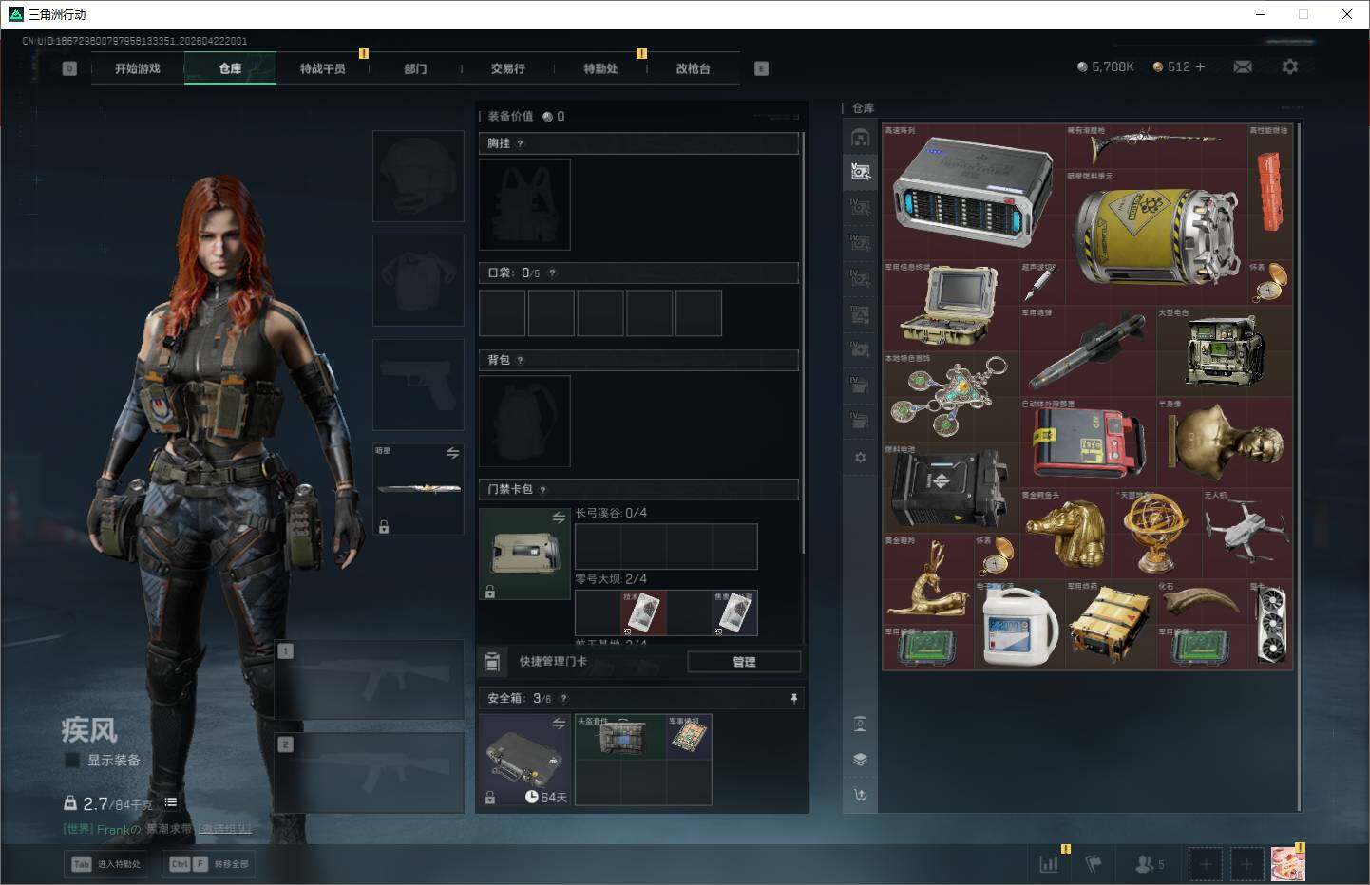Viewport: 1370px width, 885px height.
Task: Pin the 安全箱 panel
Action: (794, 698)
